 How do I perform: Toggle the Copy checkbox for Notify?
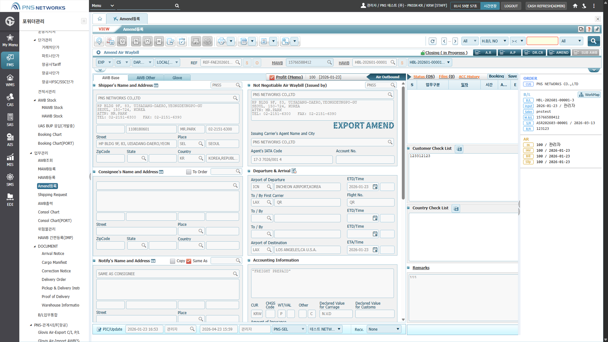(x=173, y=261)
